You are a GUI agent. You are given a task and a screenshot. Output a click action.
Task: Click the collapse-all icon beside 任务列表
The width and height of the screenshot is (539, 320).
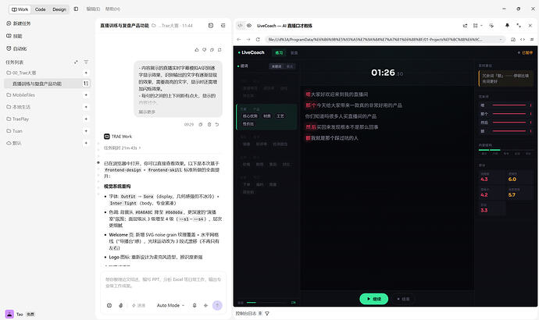click(x=76, y=62)
